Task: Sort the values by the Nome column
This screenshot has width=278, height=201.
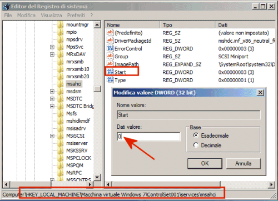Action: (x=132, y=25)
